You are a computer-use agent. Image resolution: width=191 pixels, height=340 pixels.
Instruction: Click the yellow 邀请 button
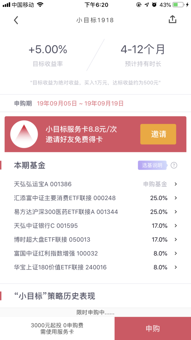click(x=158, y=134)
